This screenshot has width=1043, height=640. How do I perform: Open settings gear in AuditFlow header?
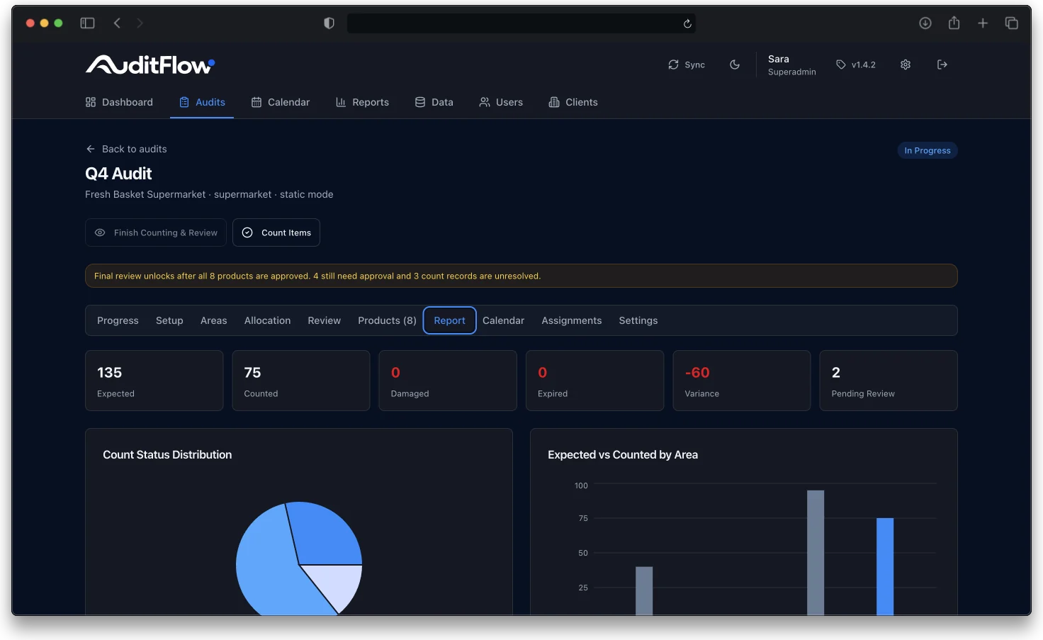coord(906,64)
